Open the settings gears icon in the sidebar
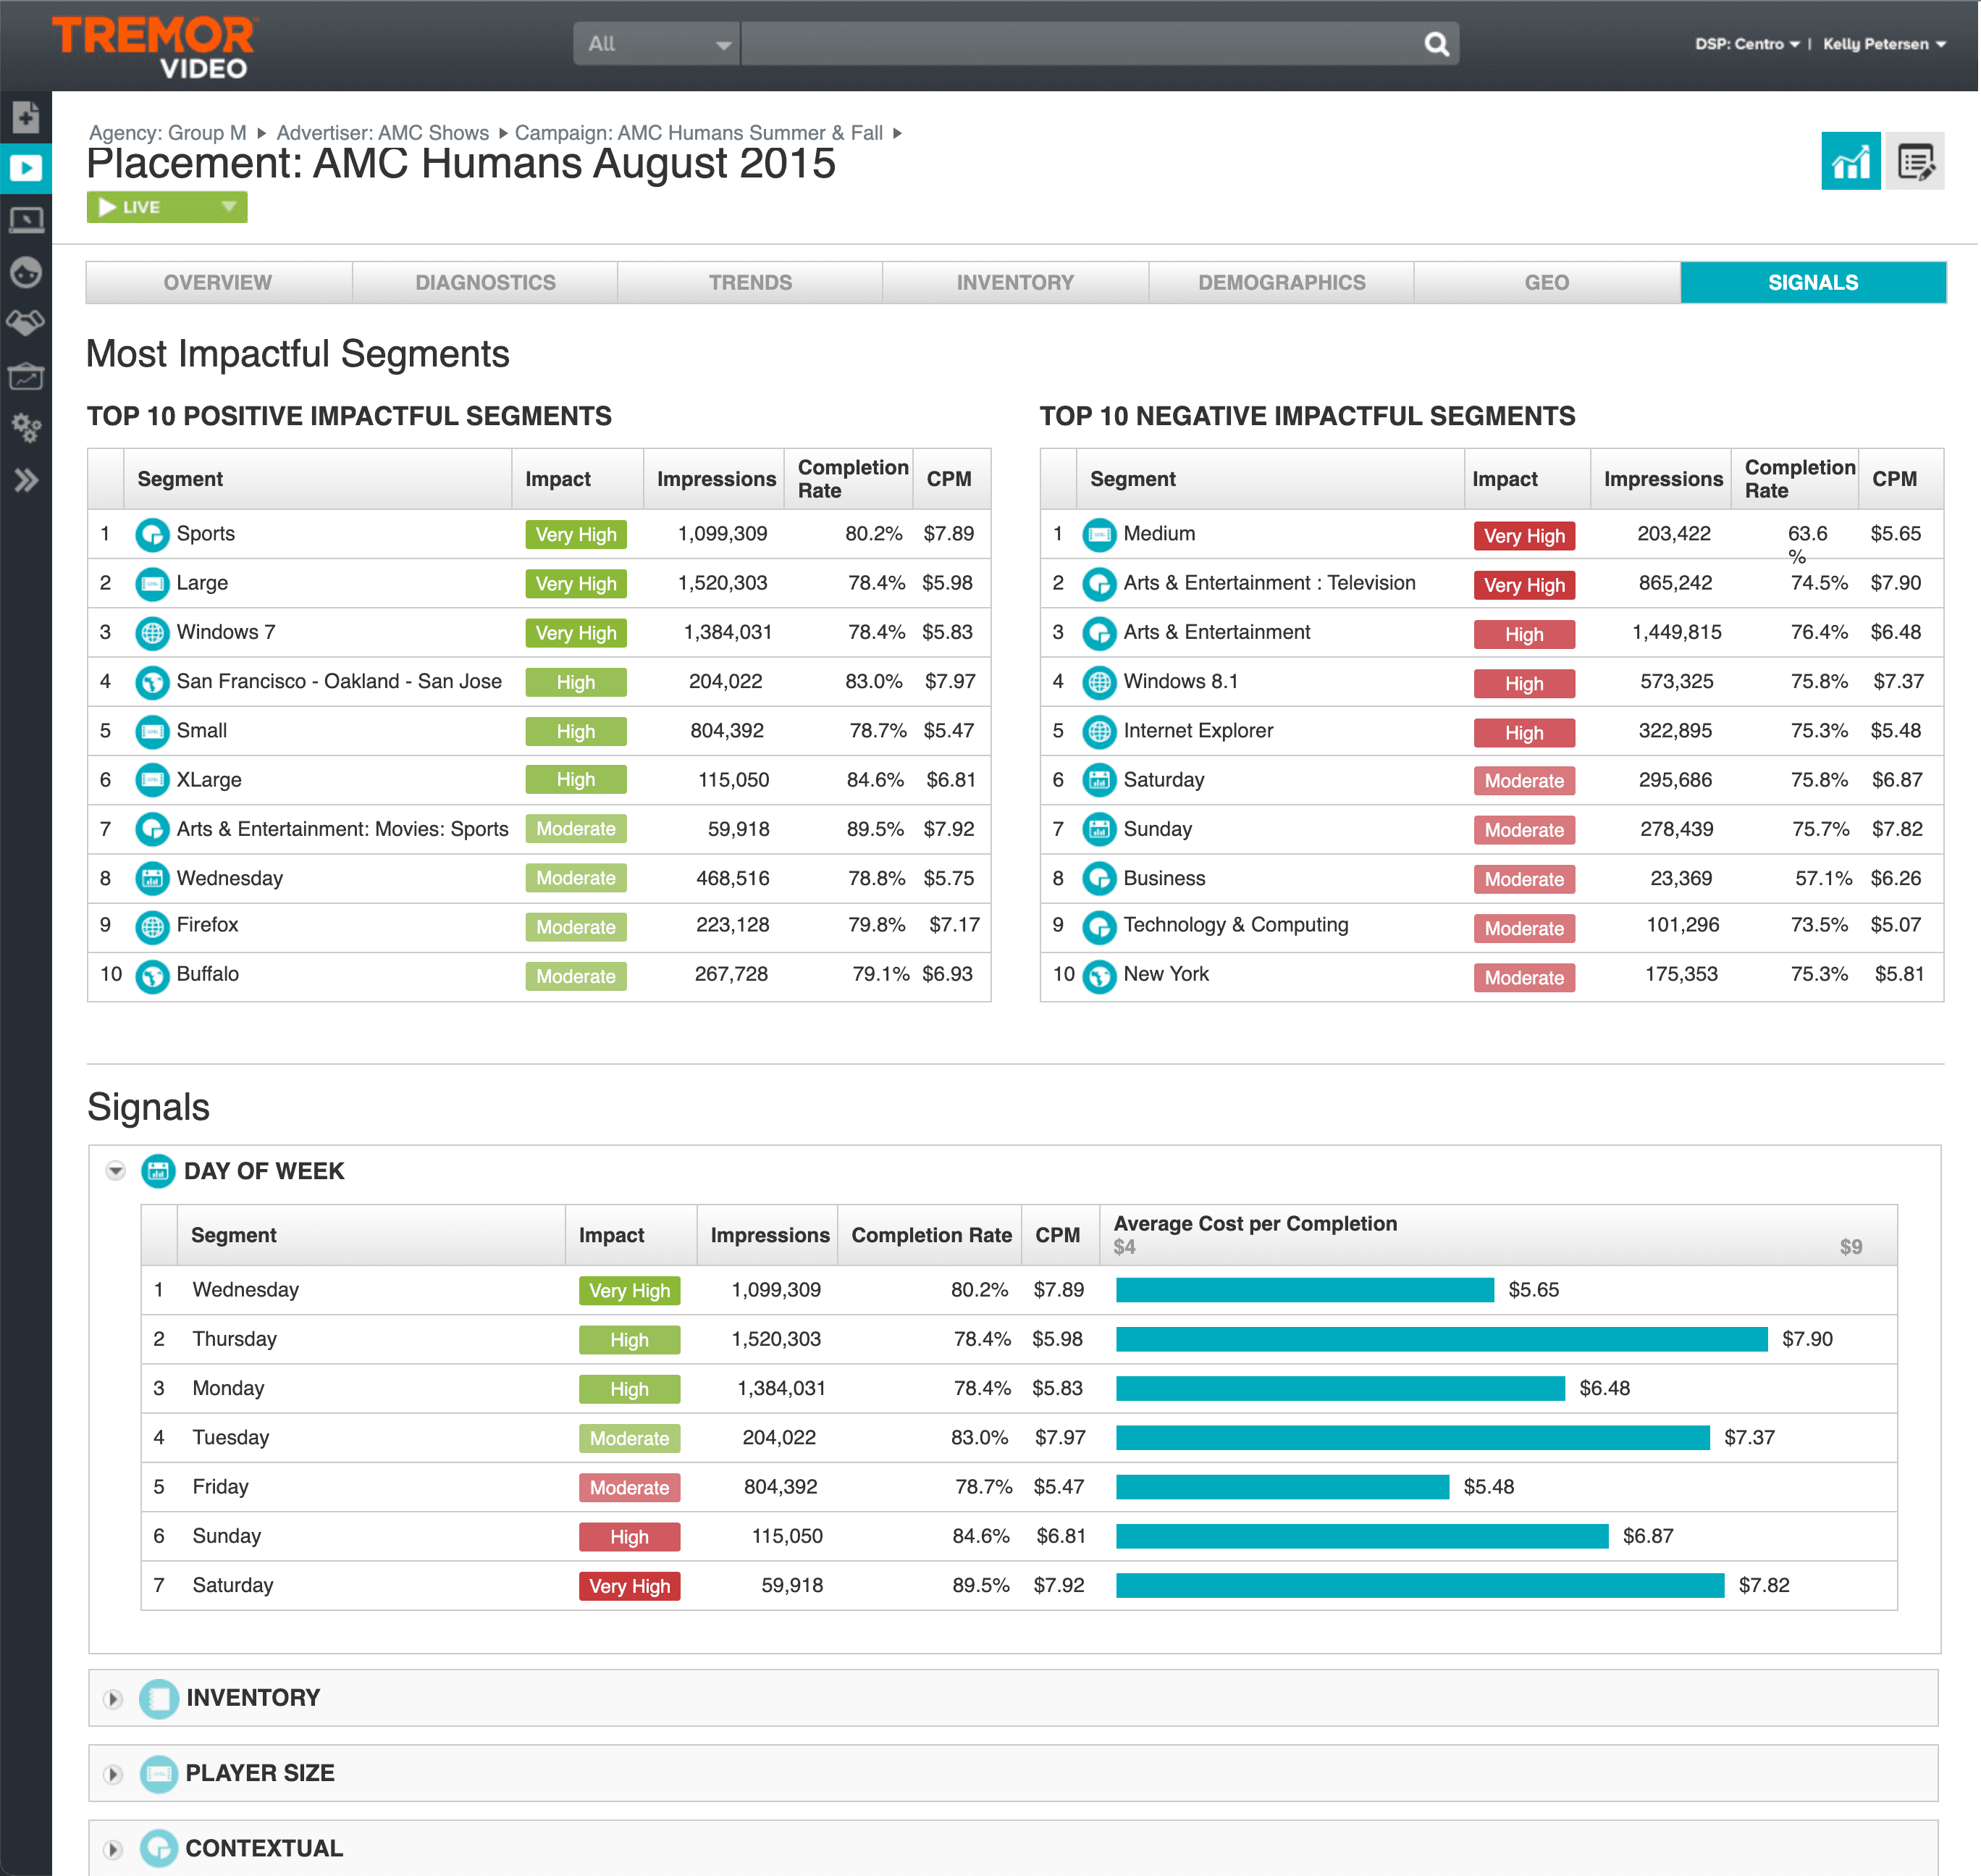1981x1876 pixels. pyautogui.click(x=26, y=428)
